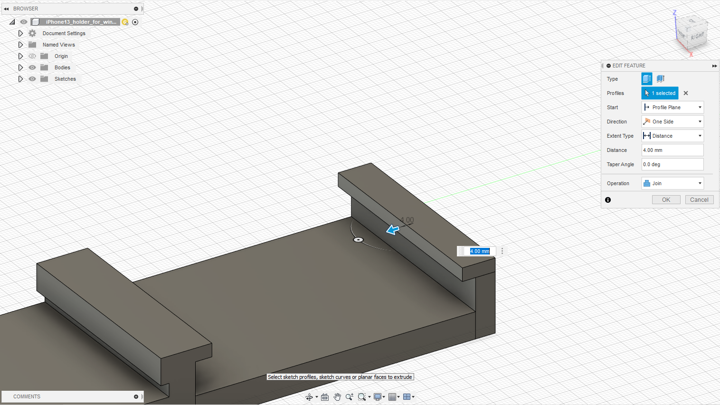Viewport: 720px width, 405px height.
Task: Expand the Document Settings node
Action: [x=20, y=33]
